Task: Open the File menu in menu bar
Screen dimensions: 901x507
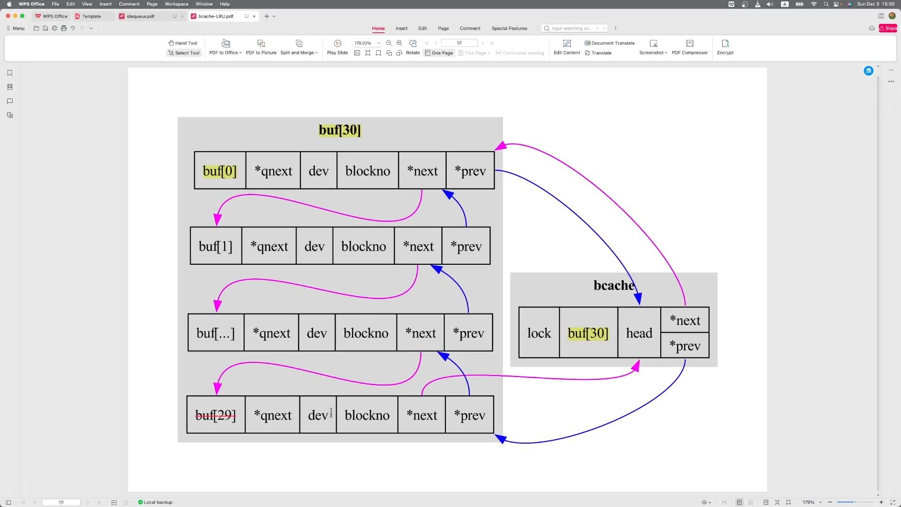Action: 55,4
